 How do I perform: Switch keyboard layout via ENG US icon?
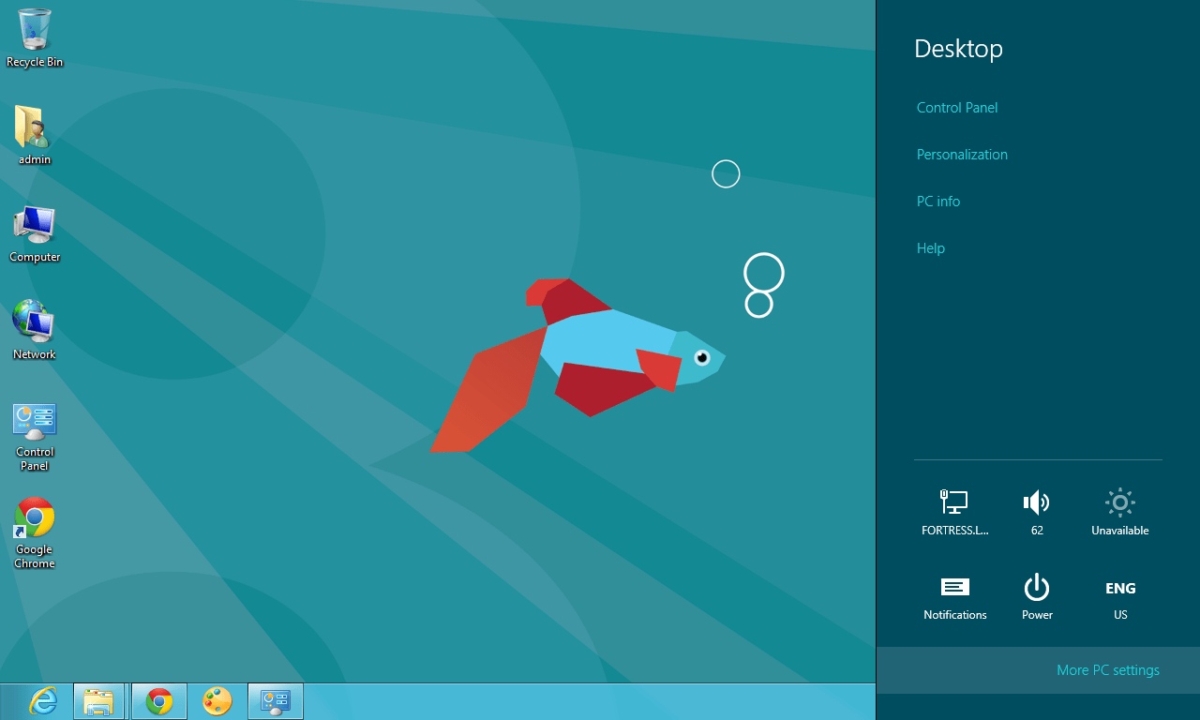pos(1119,595)
